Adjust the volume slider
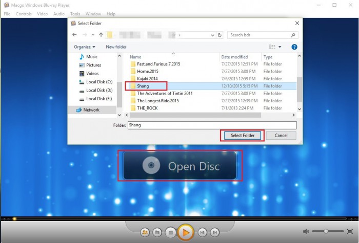The image size is (359, 243). point(326,232)
